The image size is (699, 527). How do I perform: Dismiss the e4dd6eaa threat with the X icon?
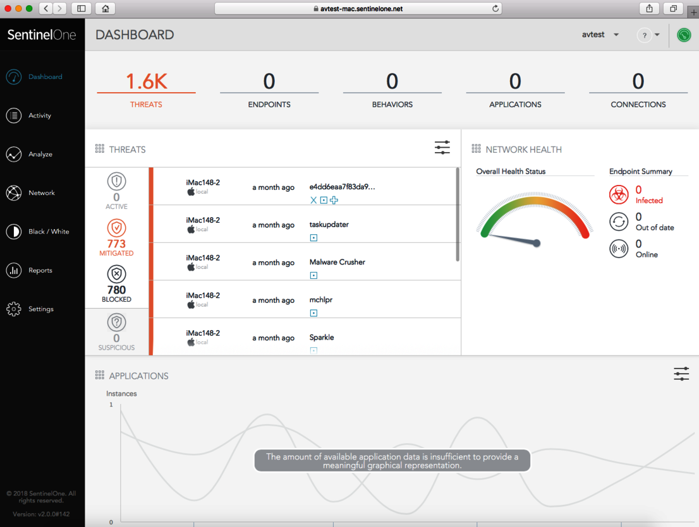click(313, 200)
